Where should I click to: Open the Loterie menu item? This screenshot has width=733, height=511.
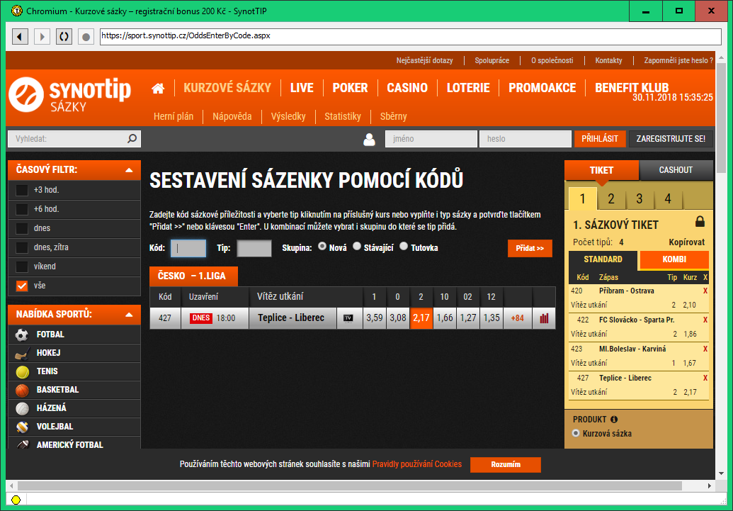coord(468,88)
